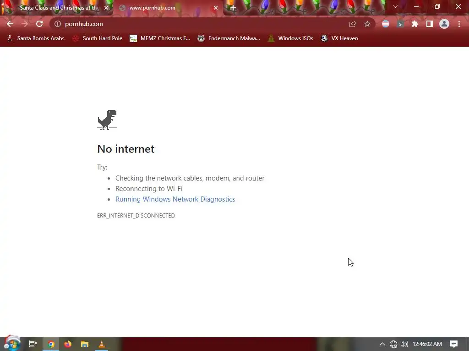
Task: Open the striped flag extension icon
Action: tap(386, 24)
